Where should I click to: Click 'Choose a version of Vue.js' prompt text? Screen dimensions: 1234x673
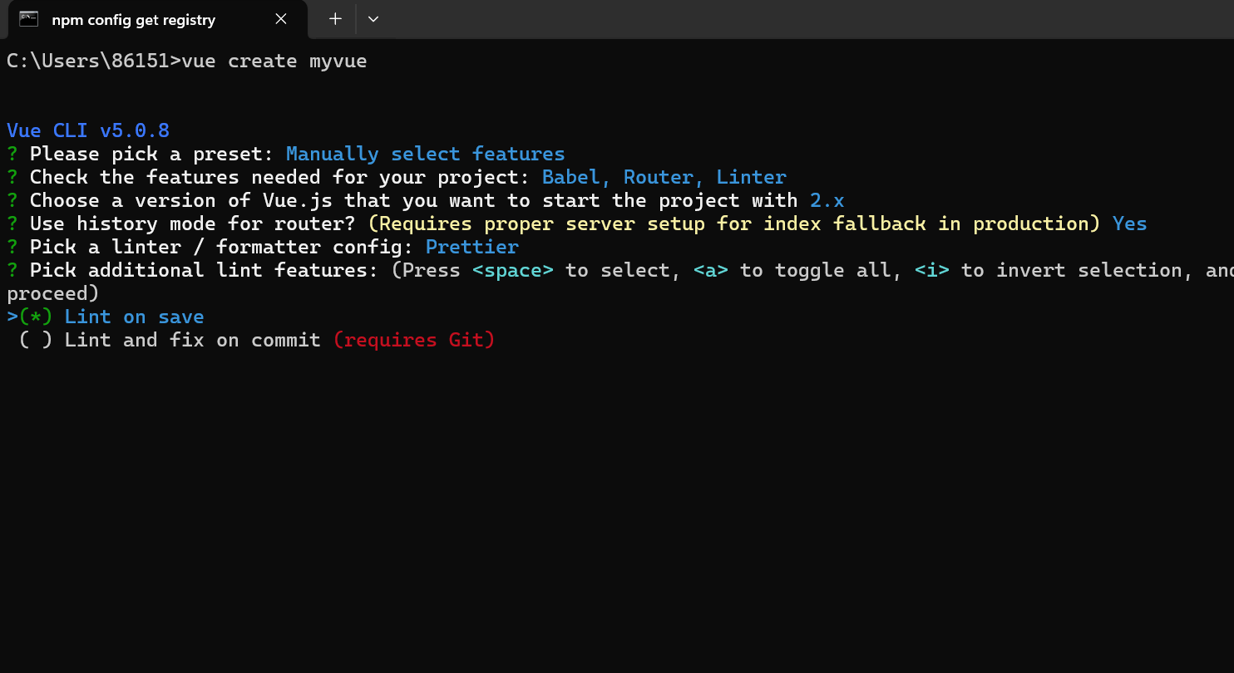click(x=414, y=200)
